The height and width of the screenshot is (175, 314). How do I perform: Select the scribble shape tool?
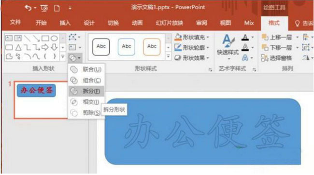[18, 56]
